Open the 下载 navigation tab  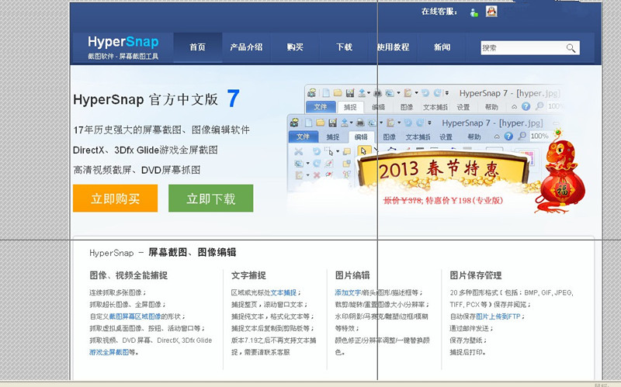point(344,47)
